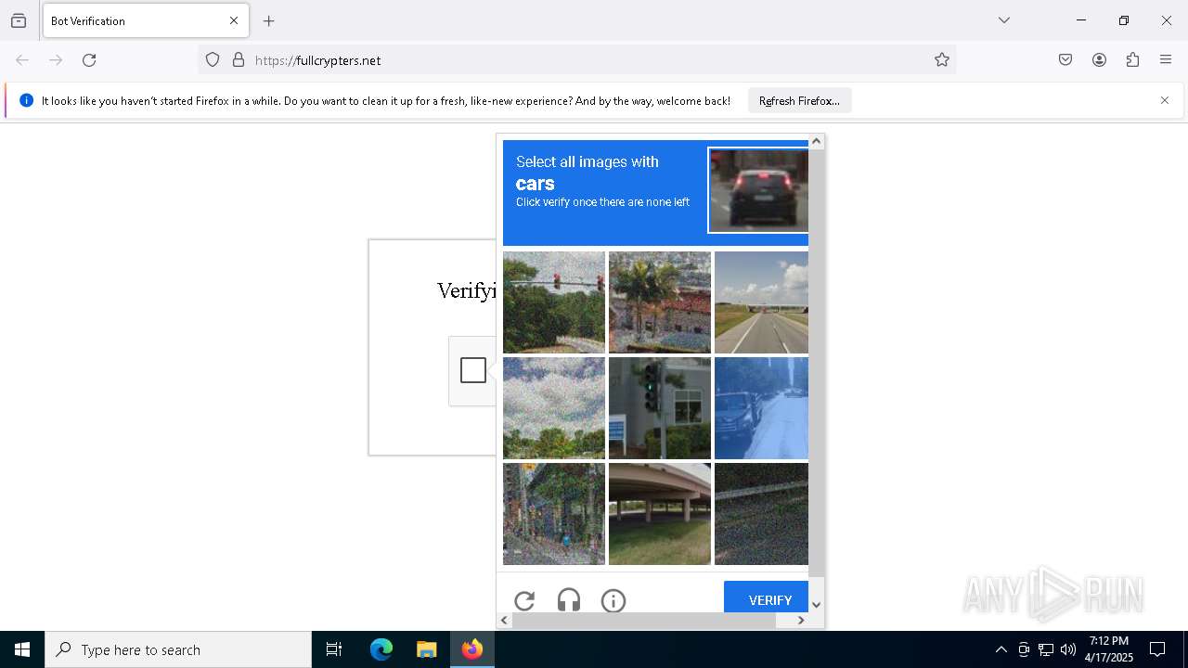Click the taskbar search box

178,649
